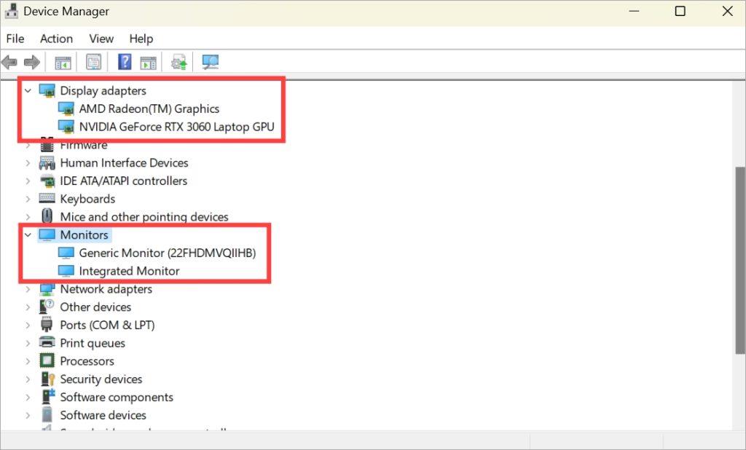Expand the Print queues category

(x=28, y=343)
